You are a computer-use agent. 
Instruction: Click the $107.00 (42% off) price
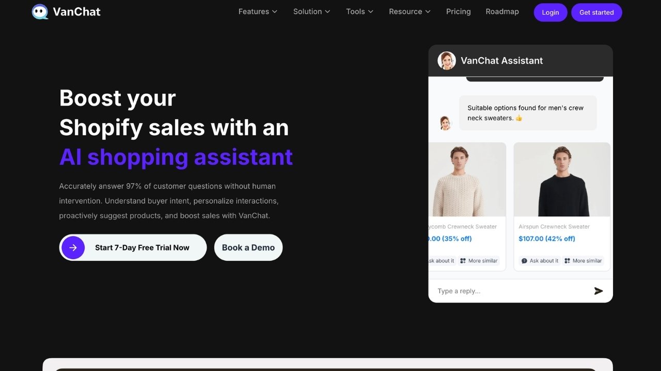click(547, 239)
